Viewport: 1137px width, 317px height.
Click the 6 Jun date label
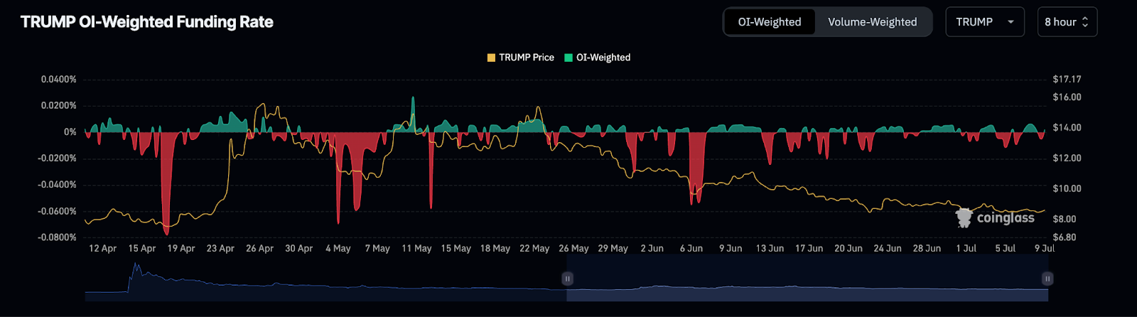pyautogui.click(x=691, y=248)
